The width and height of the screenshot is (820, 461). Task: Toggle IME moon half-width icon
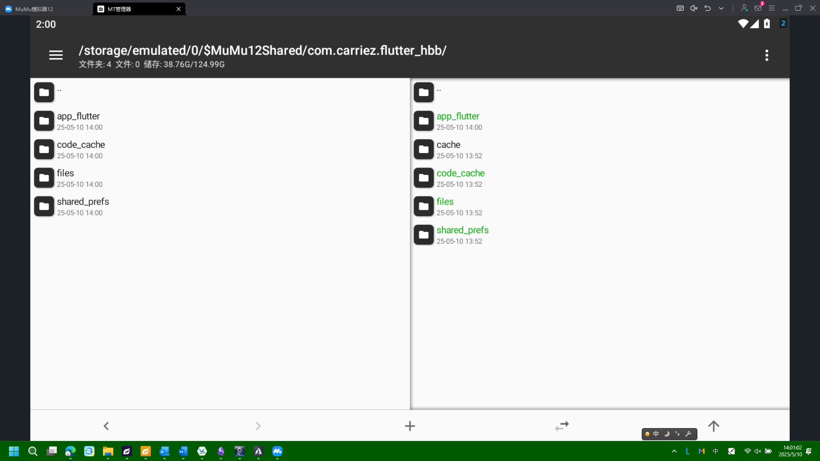click(x=667, y=434)
